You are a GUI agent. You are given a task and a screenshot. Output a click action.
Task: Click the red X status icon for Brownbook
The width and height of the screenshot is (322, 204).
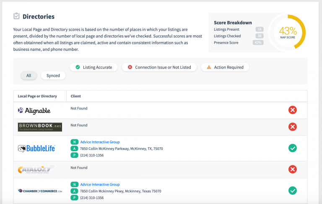[293, 127]
